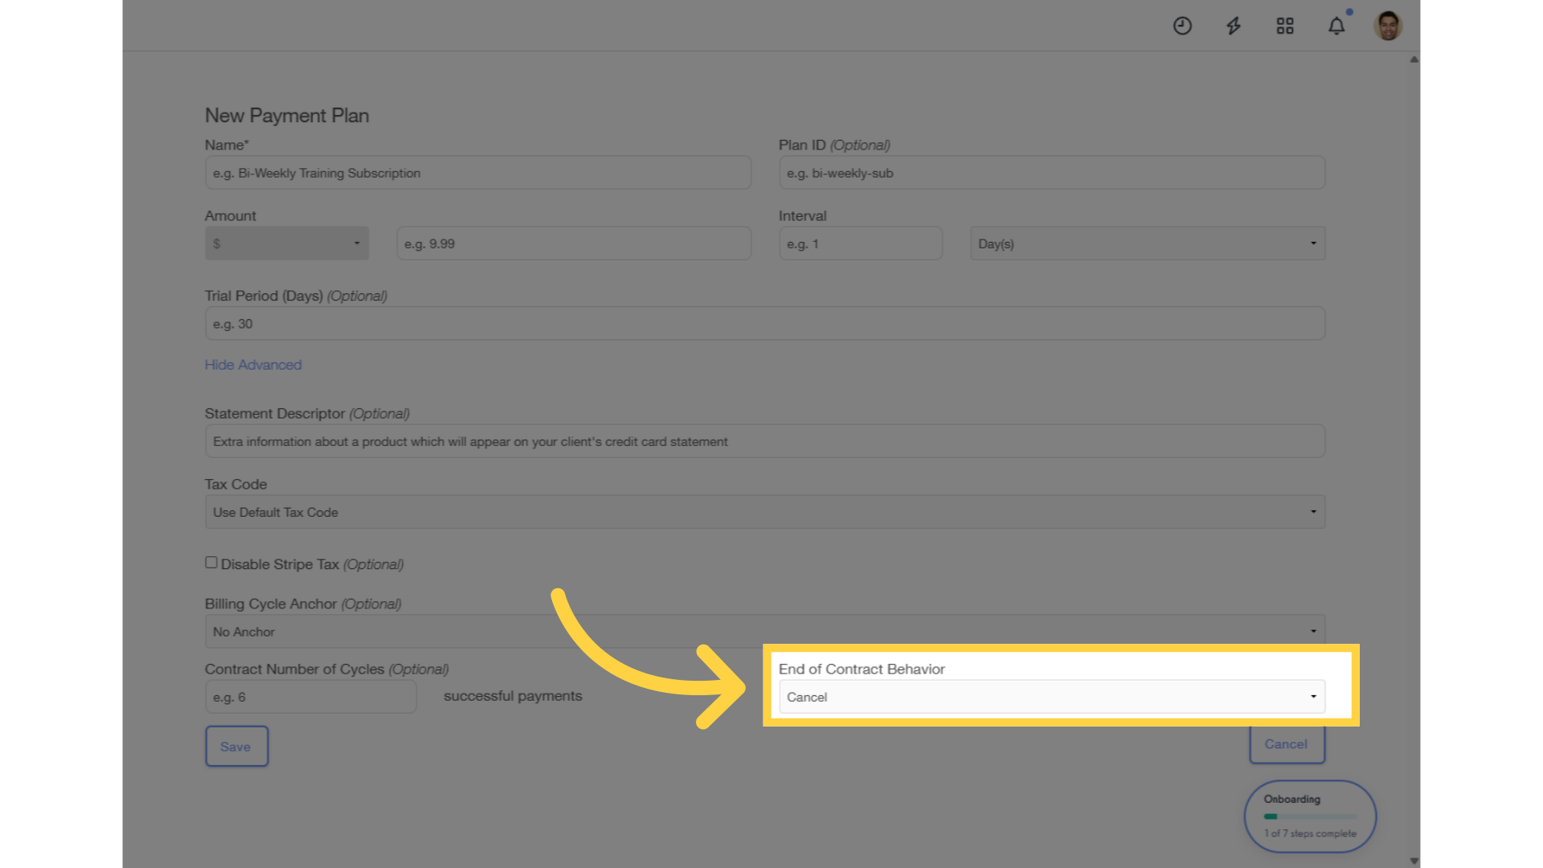Click the scrollbar up arrow
Image resolution: width=1543 pixels, height=868 pixels.
pyautogui.click(x=1414, y=59)
